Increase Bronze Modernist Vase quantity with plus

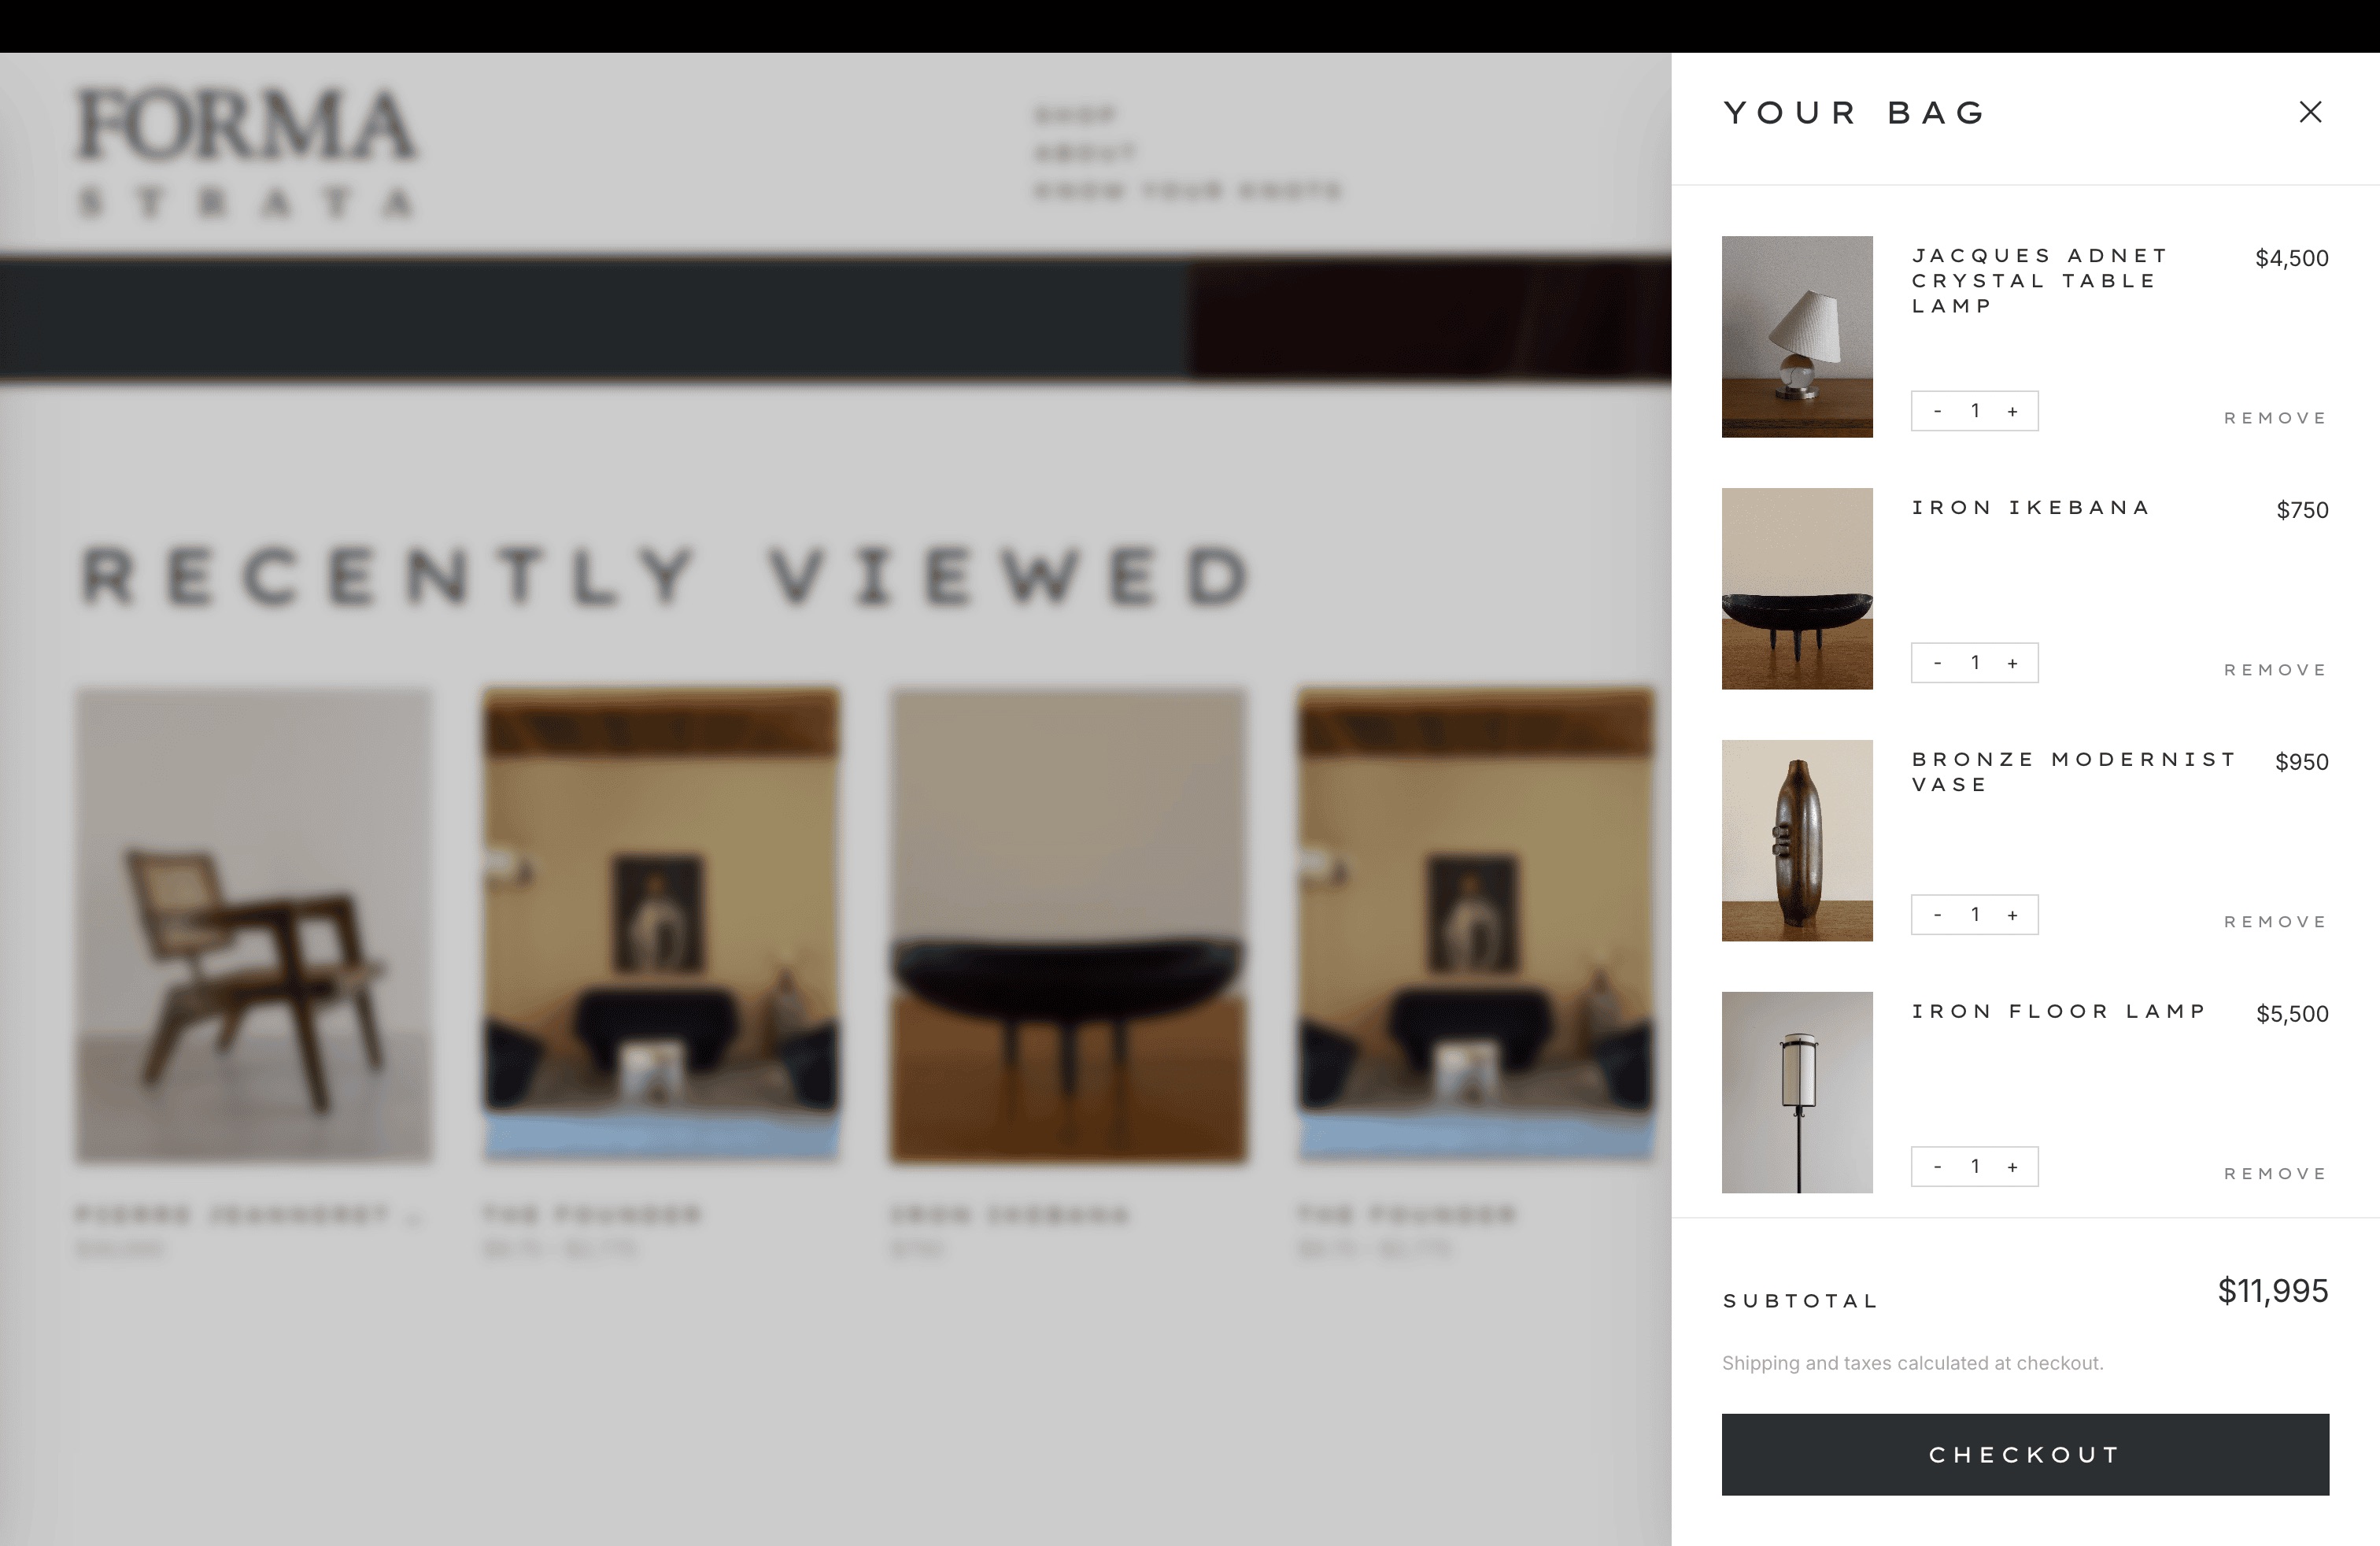click(2012, 915)
